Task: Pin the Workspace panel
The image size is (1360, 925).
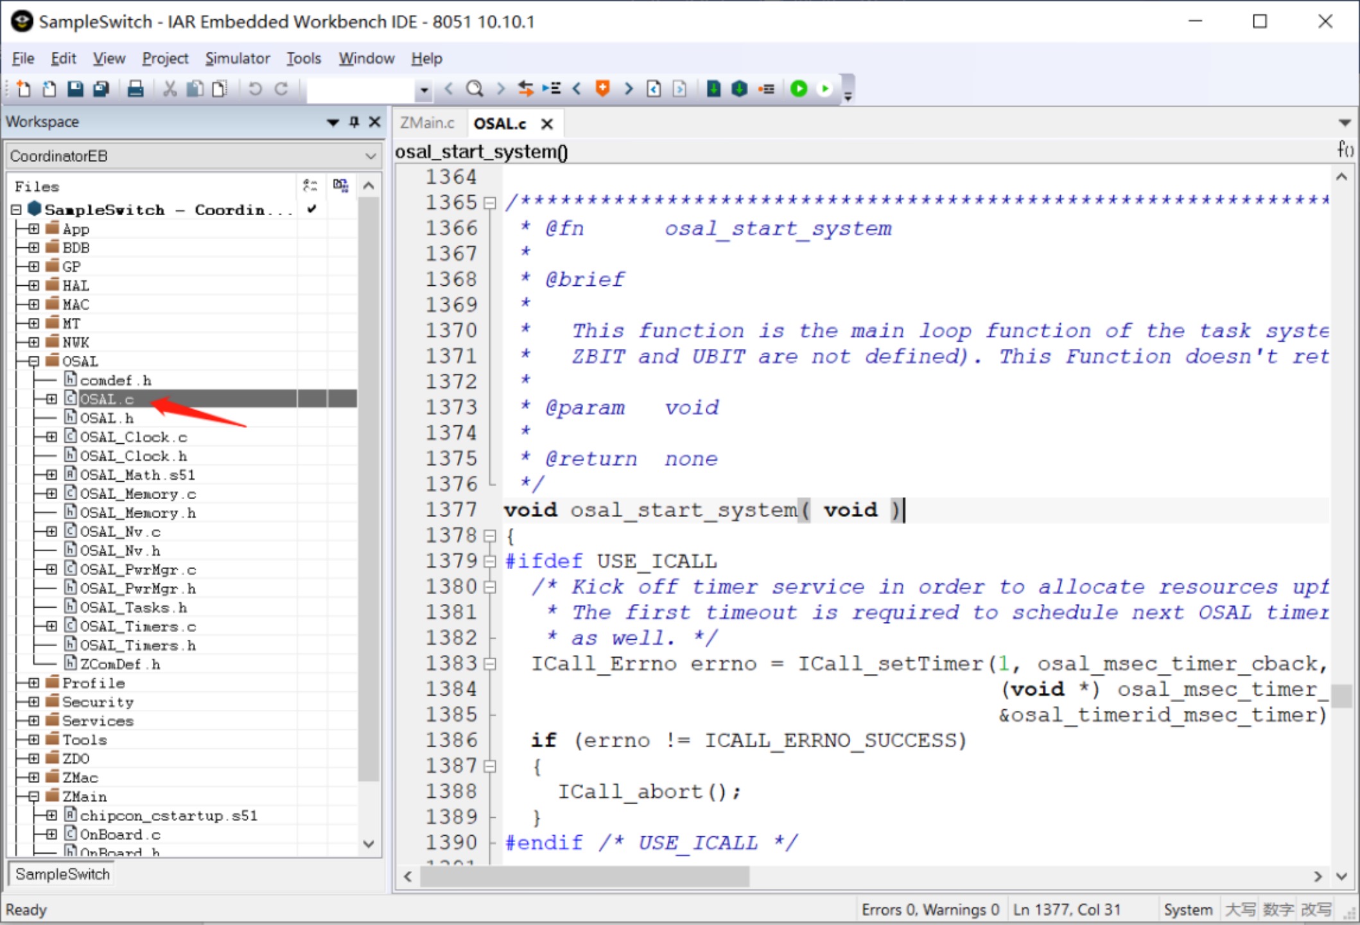Action: tap(354, 122)
